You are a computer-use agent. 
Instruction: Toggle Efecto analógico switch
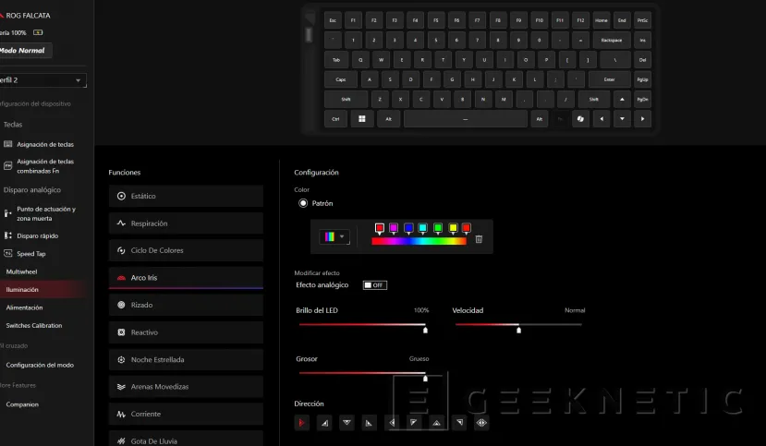click(x=374, y=285)
